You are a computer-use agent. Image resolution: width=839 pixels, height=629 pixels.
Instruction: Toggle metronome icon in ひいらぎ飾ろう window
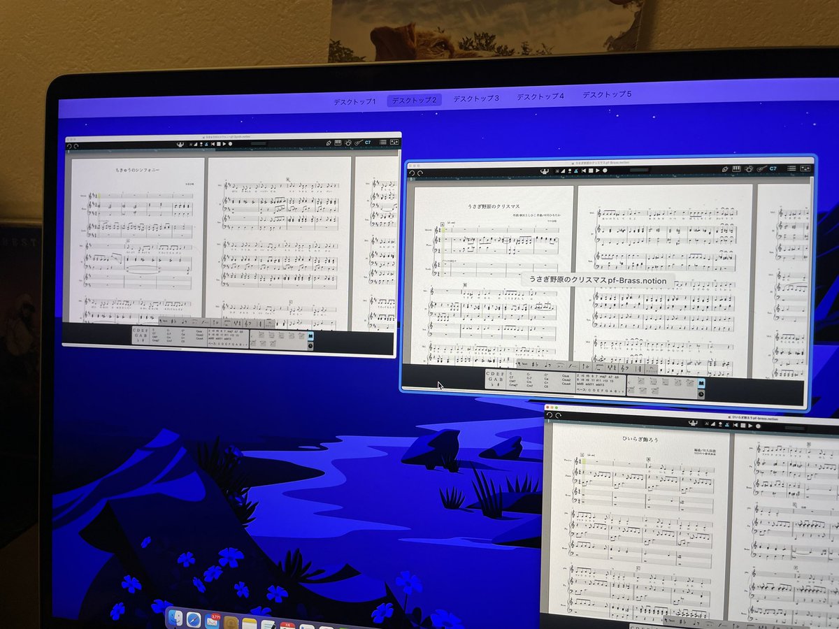coord(727,424)
